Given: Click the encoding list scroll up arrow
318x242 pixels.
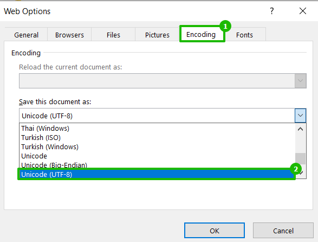Looking at the screenshot, I should click(x=300, y=129).
